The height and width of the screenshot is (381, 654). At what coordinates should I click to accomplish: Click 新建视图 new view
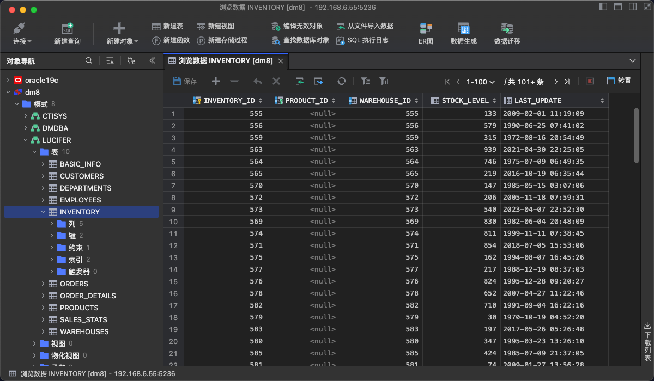coord(215,26)
